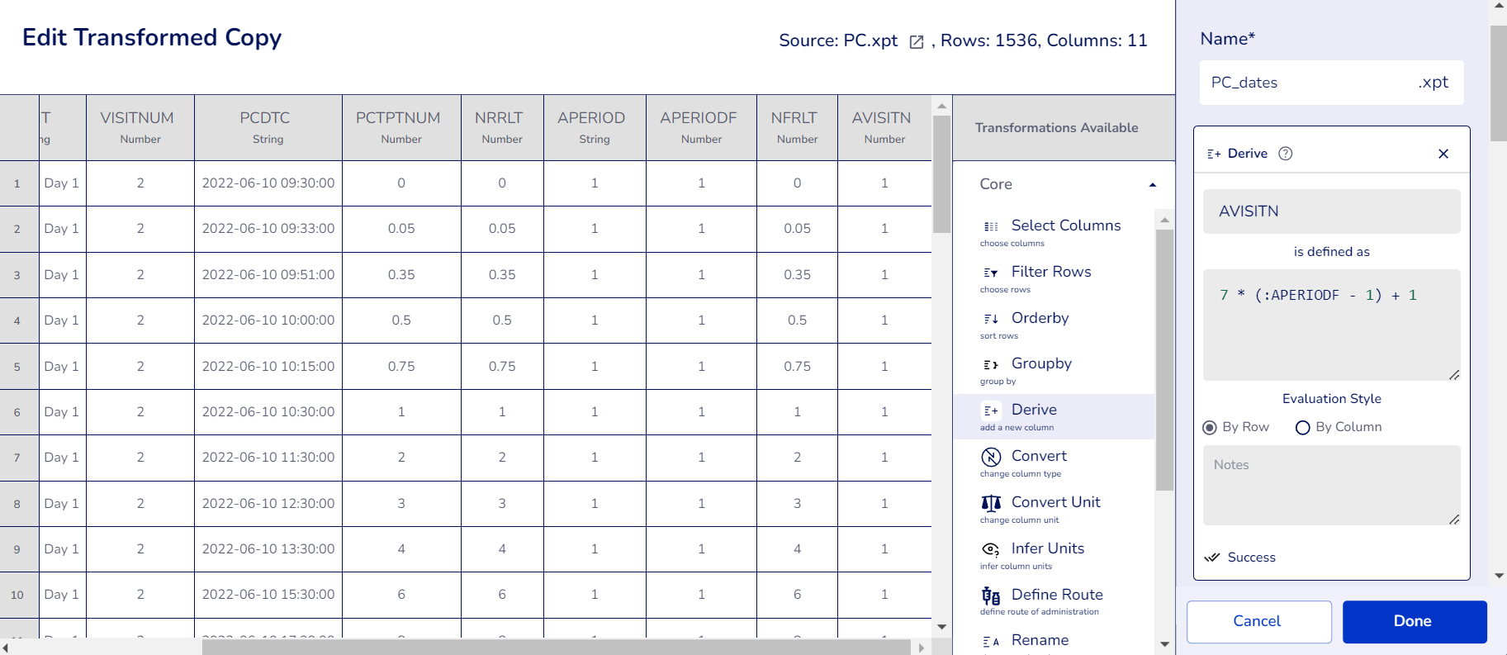Click table horizontal scroll left arrow
Image resolution: width=1507 pixels, height=655 pixels.
point(6,648)
